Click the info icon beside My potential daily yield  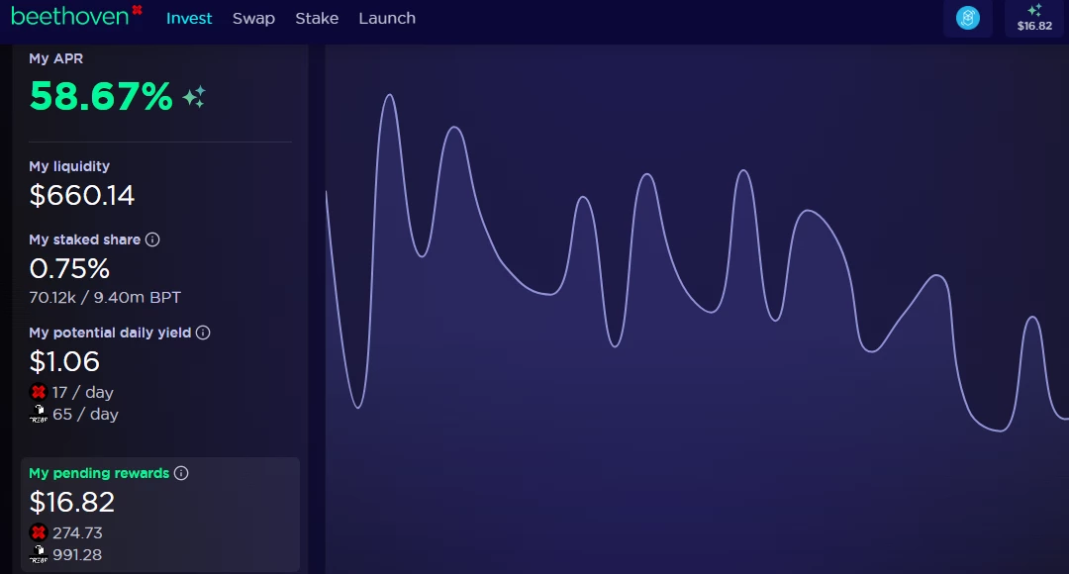click(x=203, y=333)
